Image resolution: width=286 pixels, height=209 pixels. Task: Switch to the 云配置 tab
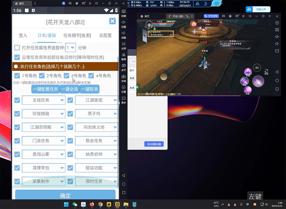click(105, 35)
